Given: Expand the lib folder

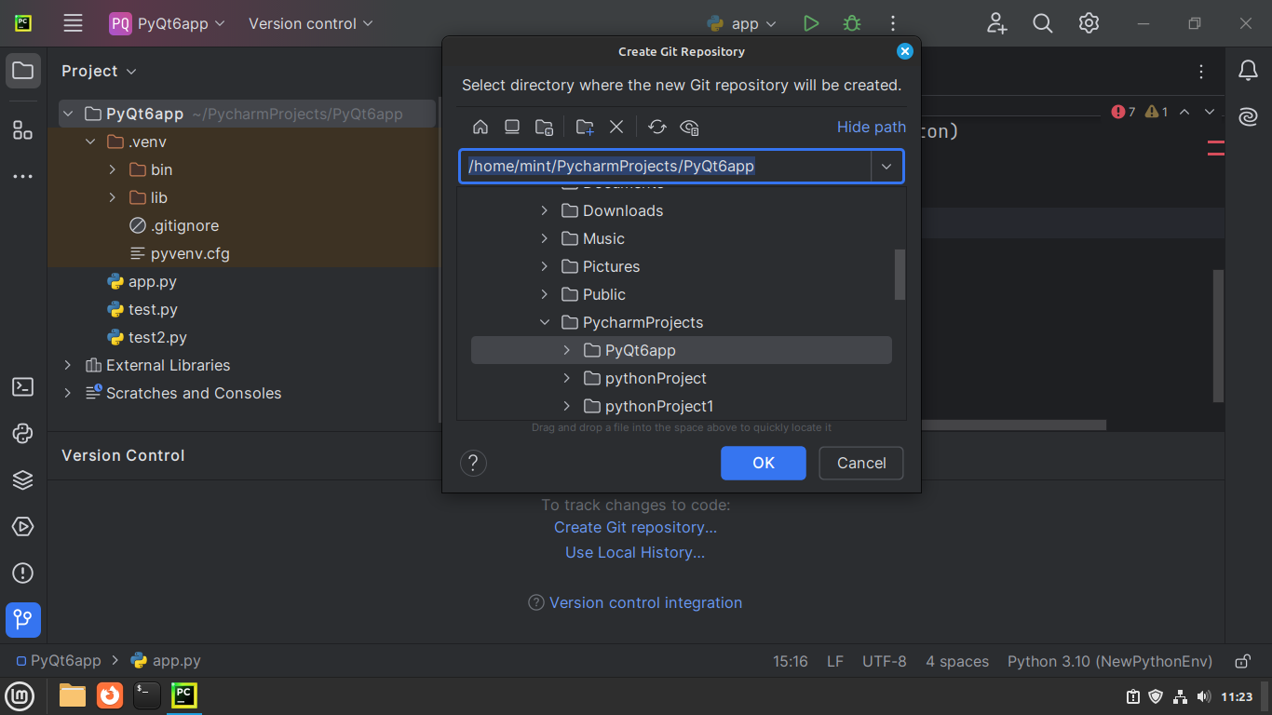Looking at the screenshot, I should 113,198.
